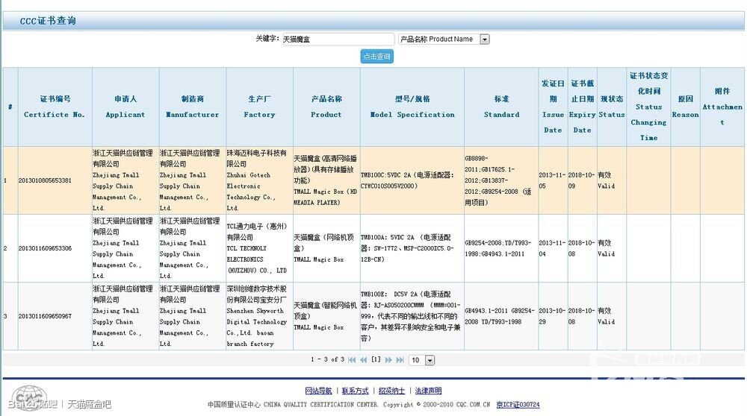747x416 pixels.
Task: Open the 联系方式 footer link
Action: coord(355,391)
